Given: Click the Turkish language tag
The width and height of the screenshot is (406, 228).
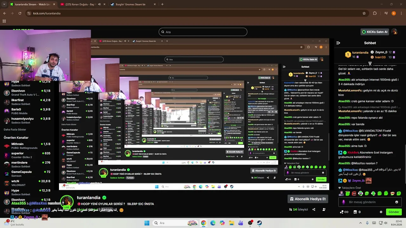Looking at the screenshot, I should (x=108, y=210).
